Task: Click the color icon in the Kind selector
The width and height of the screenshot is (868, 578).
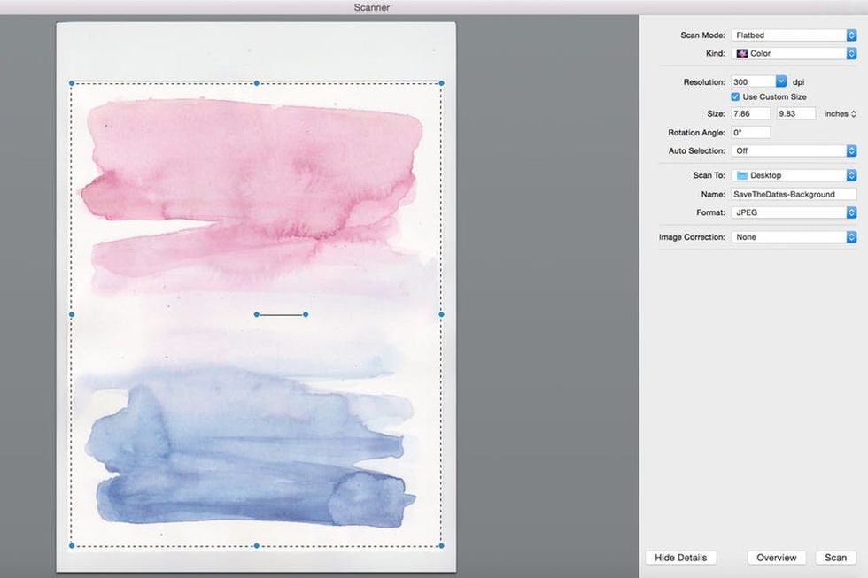Action: [x=742, y=53]
